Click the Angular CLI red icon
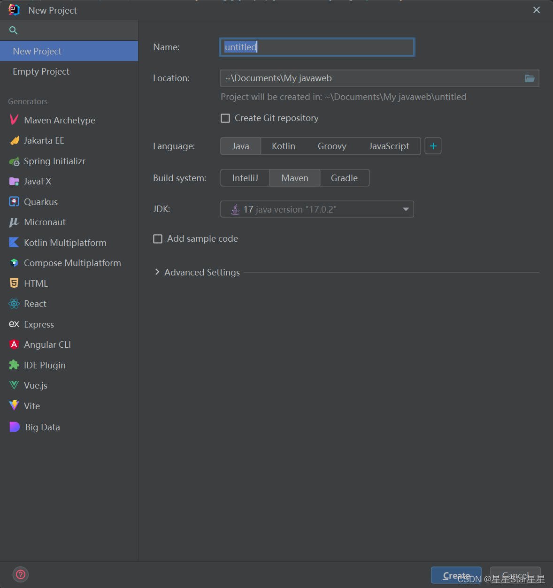 [x=14, y=344]
